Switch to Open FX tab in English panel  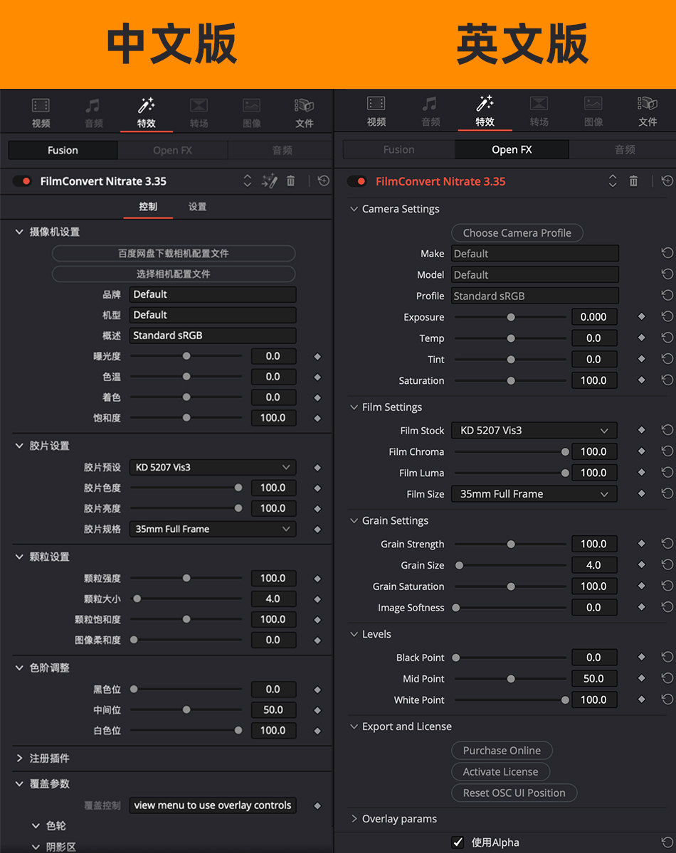[x=512, y=149]
